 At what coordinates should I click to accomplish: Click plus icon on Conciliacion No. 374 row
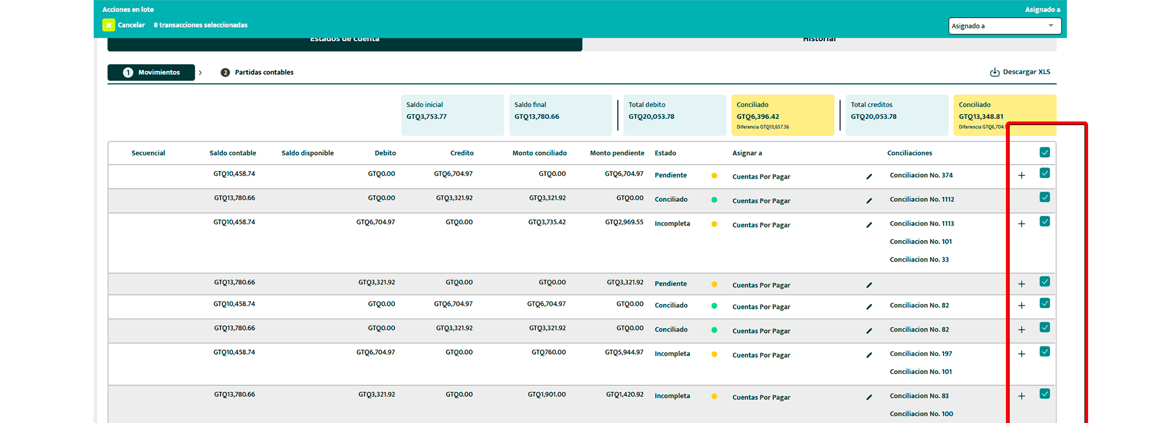1022,175
